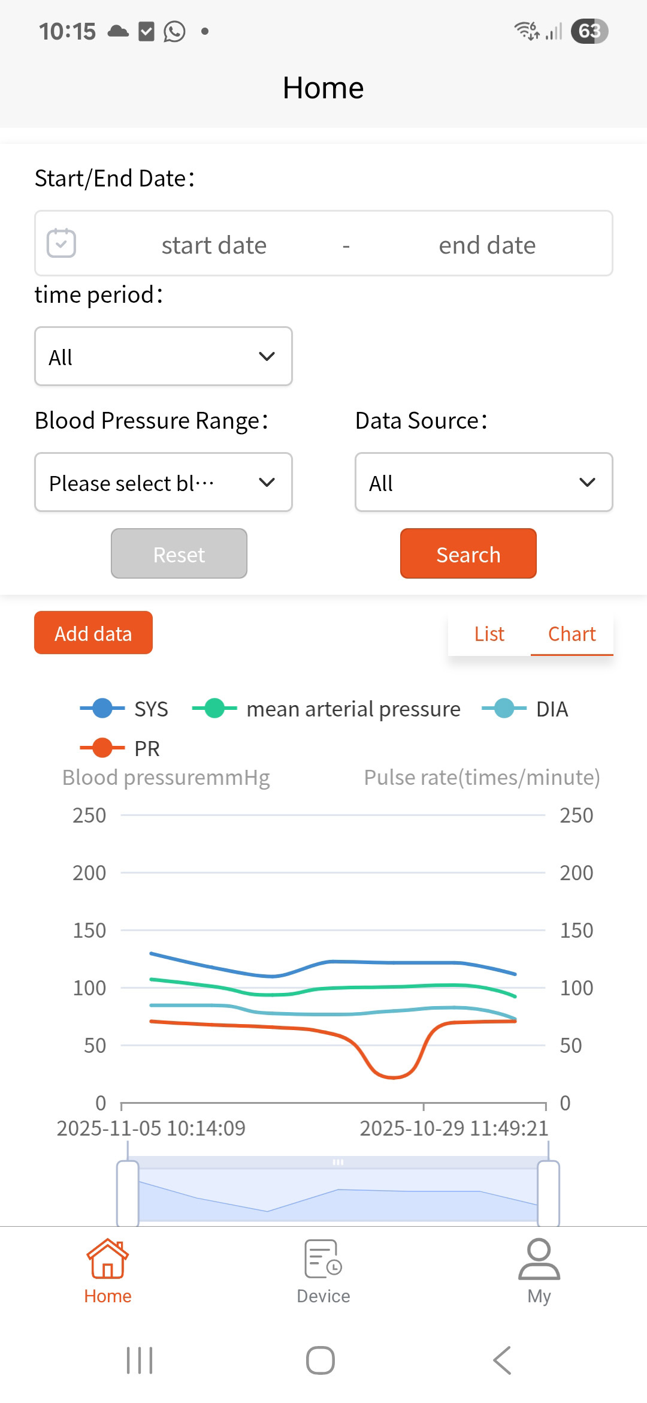This screenshot has height=1403, width=647.
Task: Toggle SYS series in chart legend
Action: (x=124, y=709)
